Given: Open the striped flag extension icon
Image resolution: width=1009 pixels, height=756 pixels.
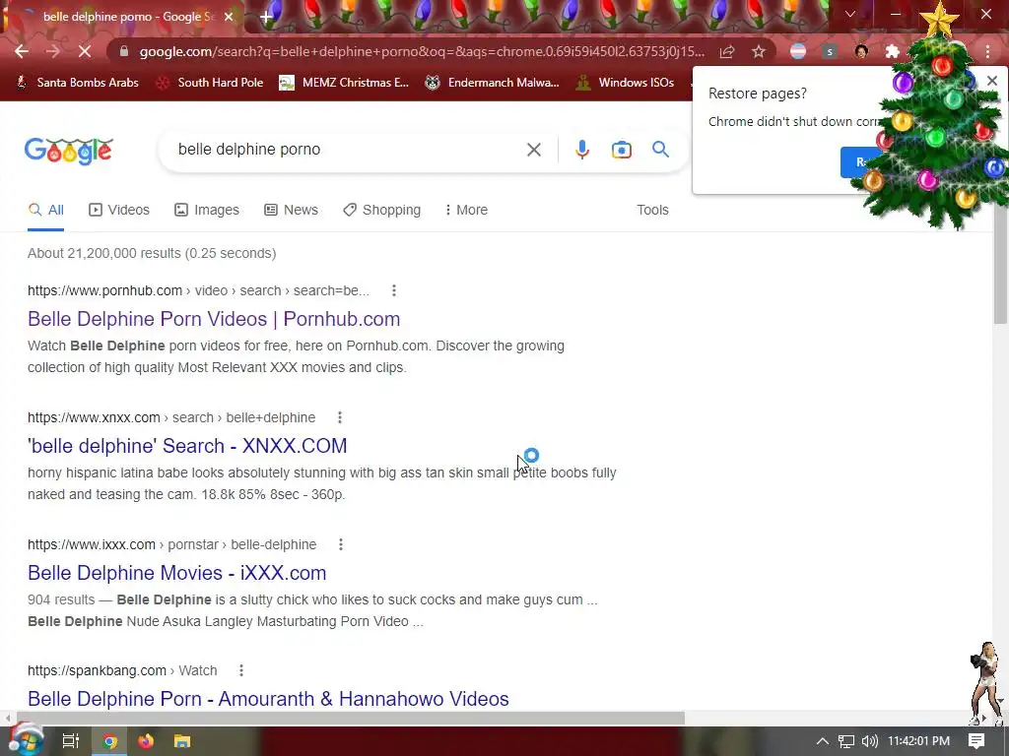Looking at the screenshot, I should pyautogui.click(x=798, y=51).
